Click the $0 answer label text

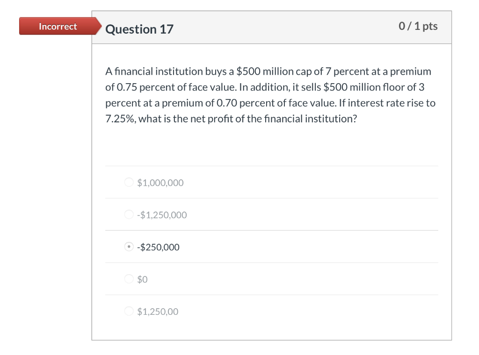143,279
